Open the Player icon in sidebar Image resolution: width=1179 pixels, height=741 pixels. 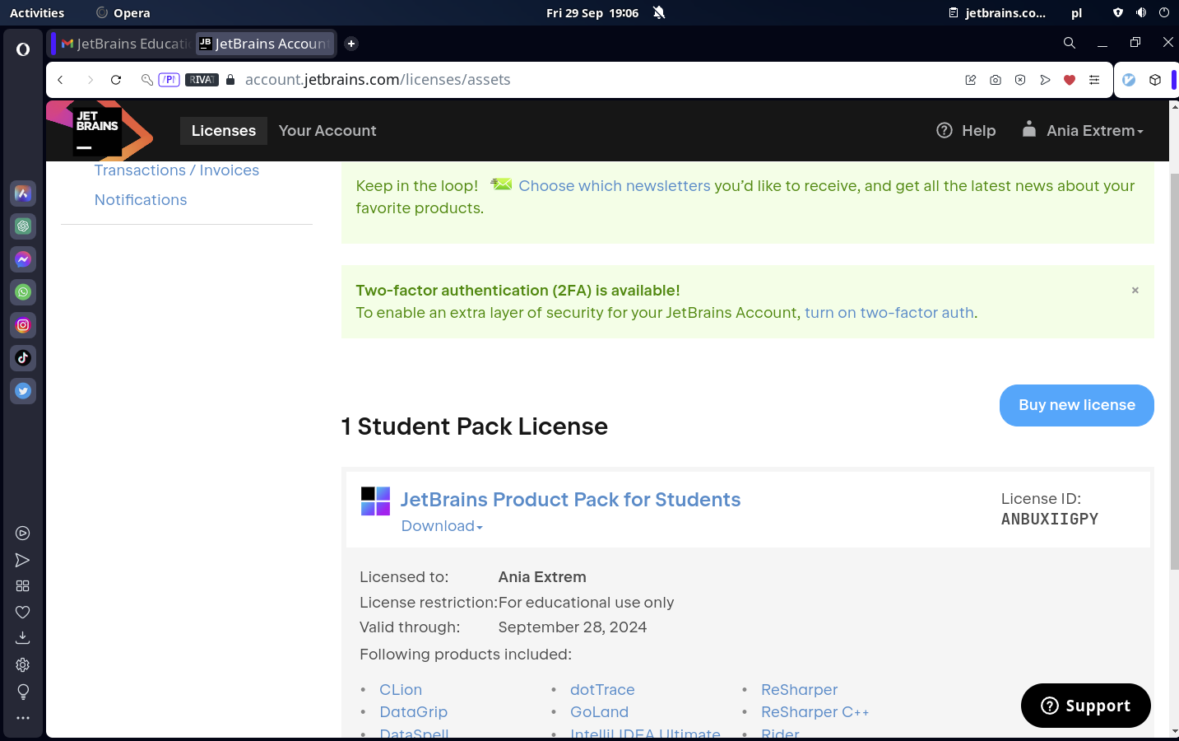click(x=23, y=534)
